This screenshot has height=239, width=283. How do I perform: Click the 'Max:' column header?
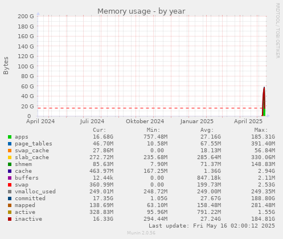(261, 130)
